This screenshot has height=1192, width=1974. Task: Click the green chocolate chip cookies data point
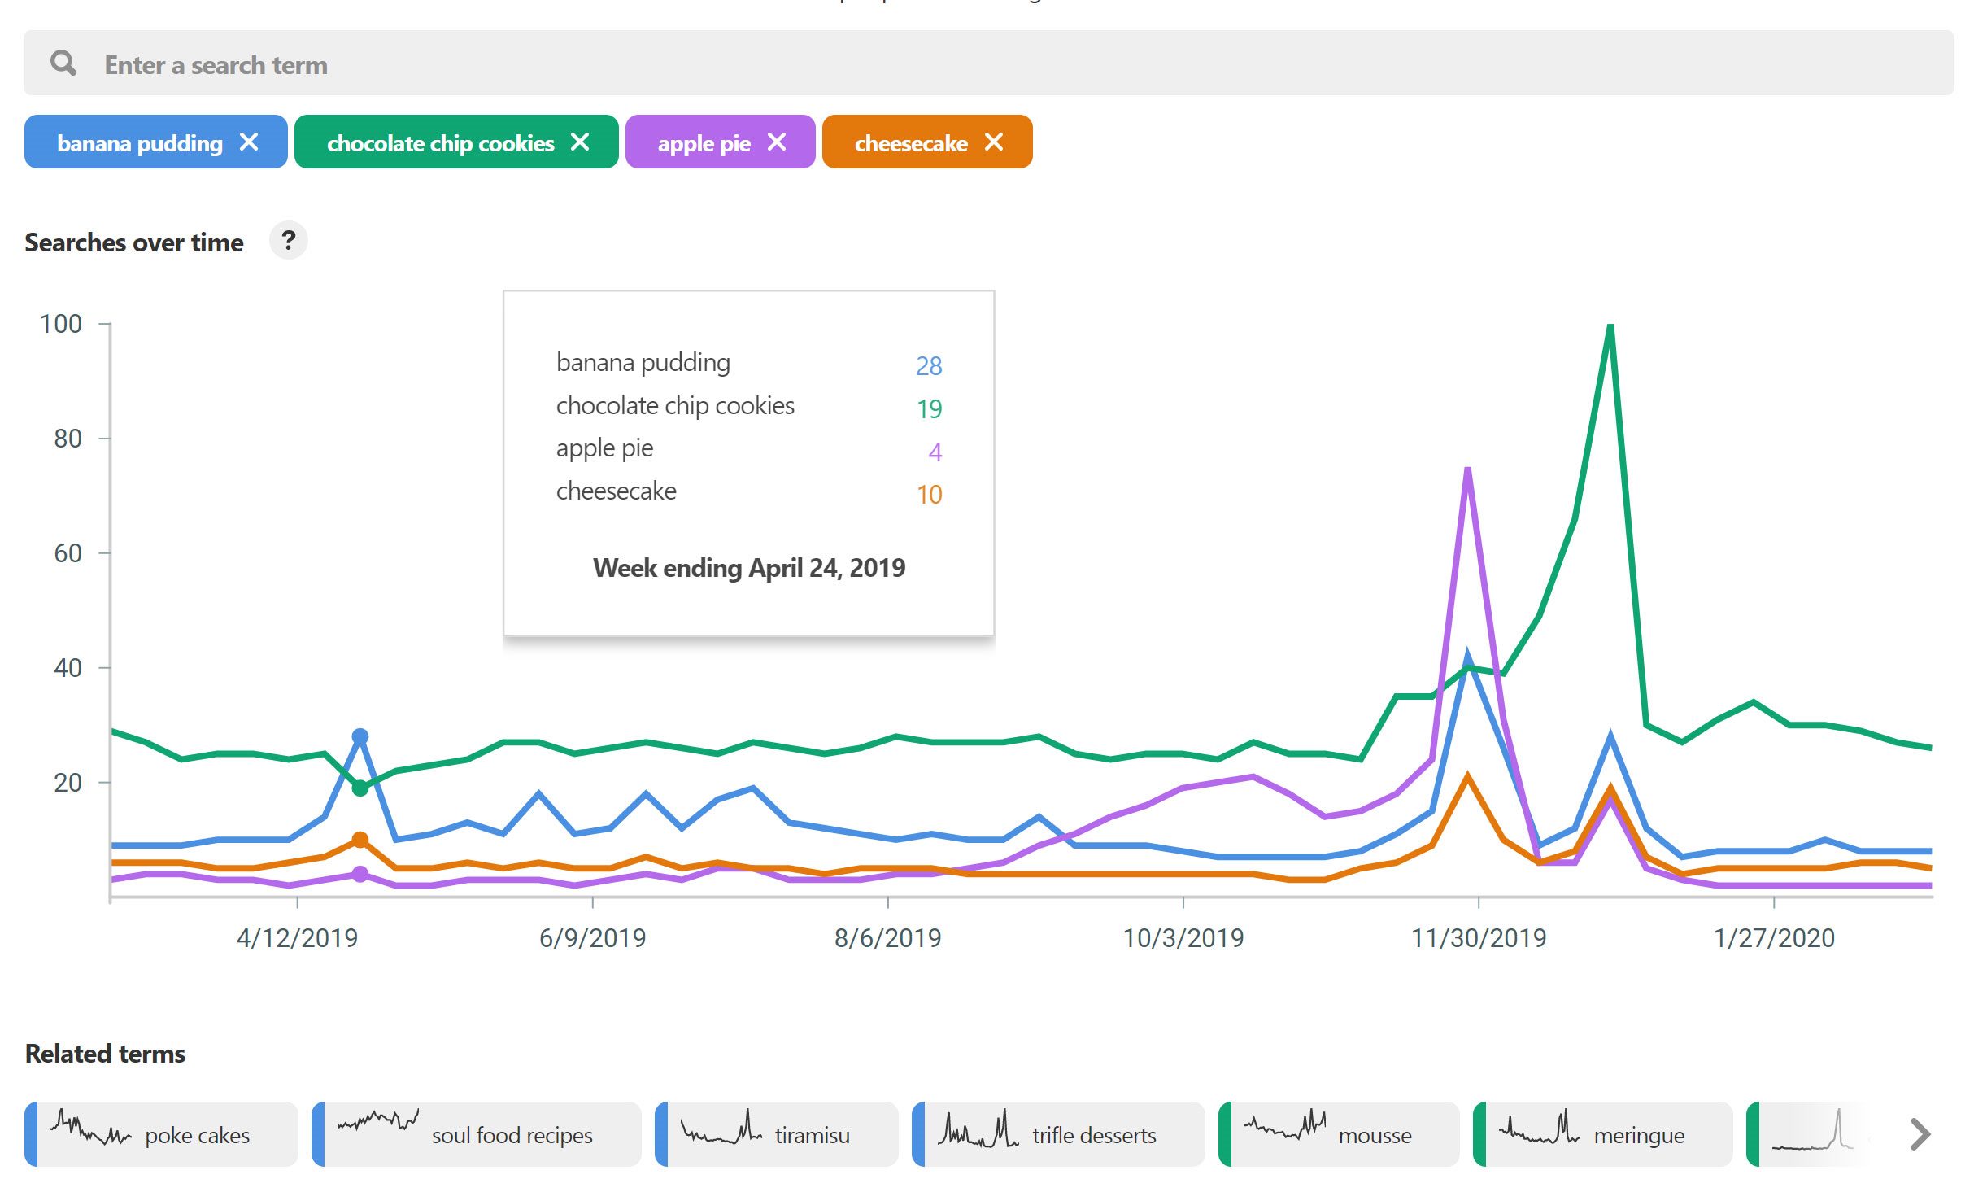tap(360, 788)
